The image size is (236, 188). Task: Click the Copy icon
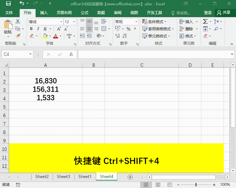click(x=17, y=29)
